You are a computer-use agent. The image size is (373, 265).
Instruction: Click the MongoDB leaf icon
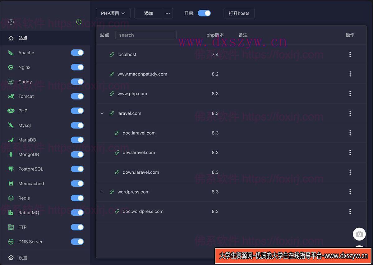coord(11,154)
